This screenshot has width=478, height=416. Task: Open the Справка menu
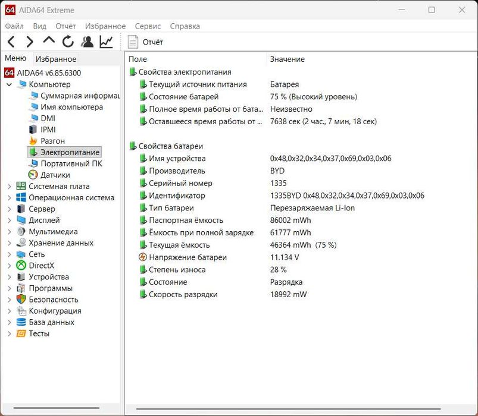coord(185,26)
